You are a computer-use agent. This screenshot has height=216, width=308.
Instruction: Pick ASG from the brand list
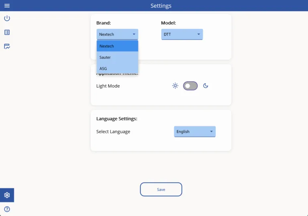pos(117,68)
